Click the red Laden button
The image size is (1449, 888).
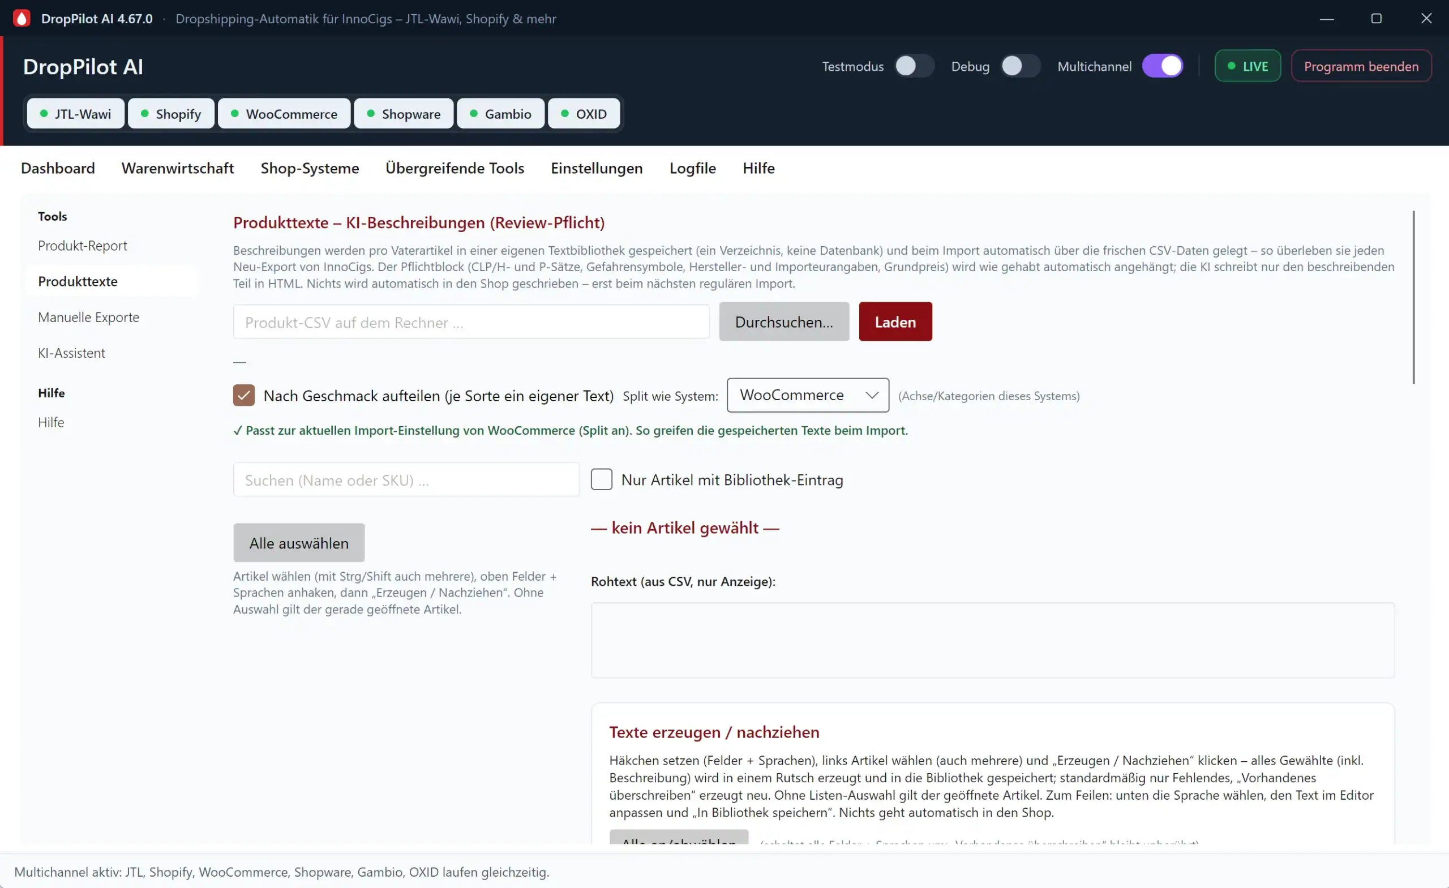(x=895, y=321)
